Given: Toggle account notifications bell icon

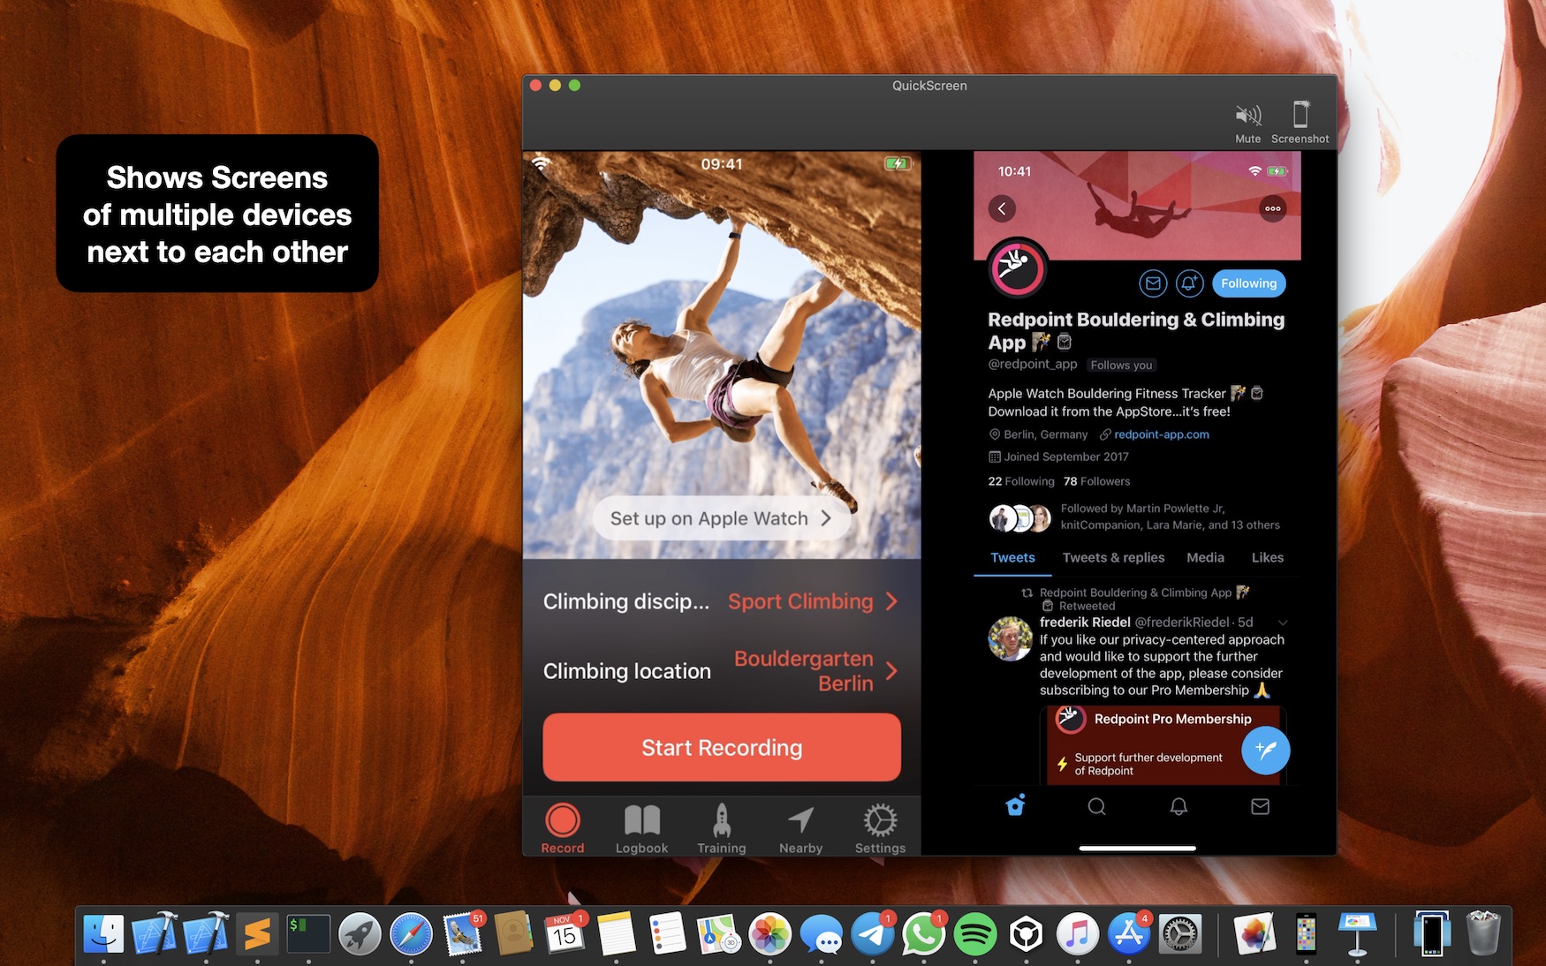Looking at the screenshot, I should click(x=1190, y=283).
